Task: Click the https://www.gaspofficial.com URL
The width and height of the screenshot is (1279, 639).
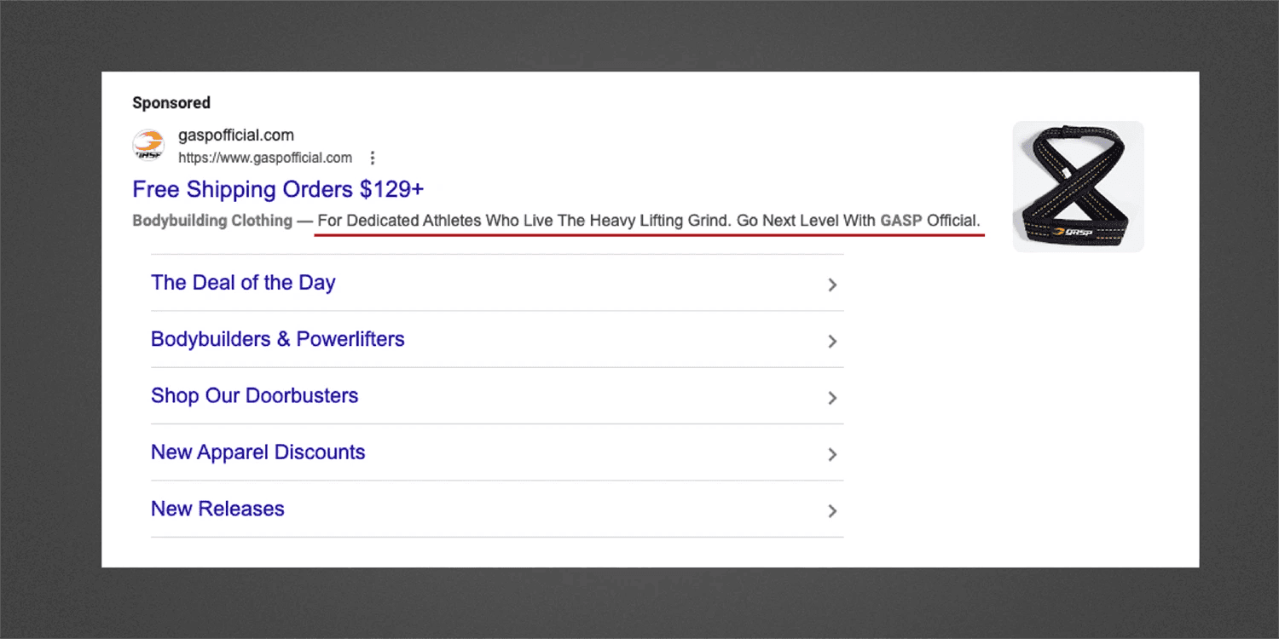Action: [265, 158]
